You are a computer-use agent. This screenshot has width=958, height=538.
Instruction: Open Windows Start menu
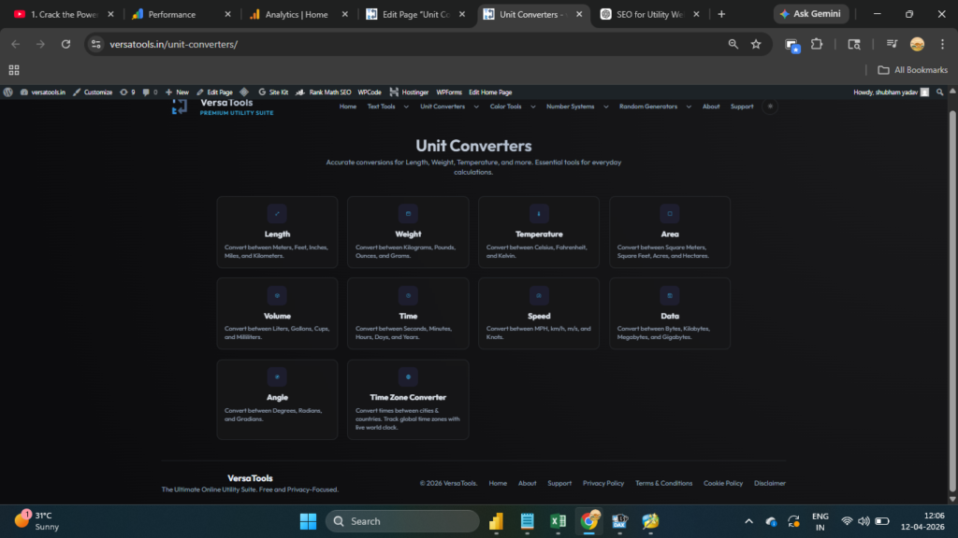point(308,521)
